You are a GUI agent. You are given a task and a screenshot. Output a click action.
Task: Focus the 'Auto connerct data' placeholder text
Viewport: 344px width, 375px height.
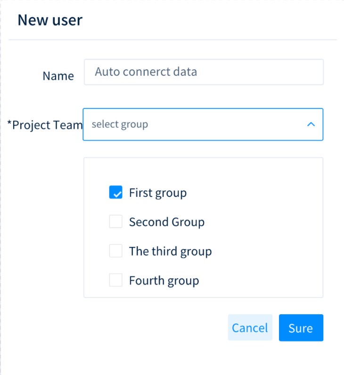tap(146, 72)
